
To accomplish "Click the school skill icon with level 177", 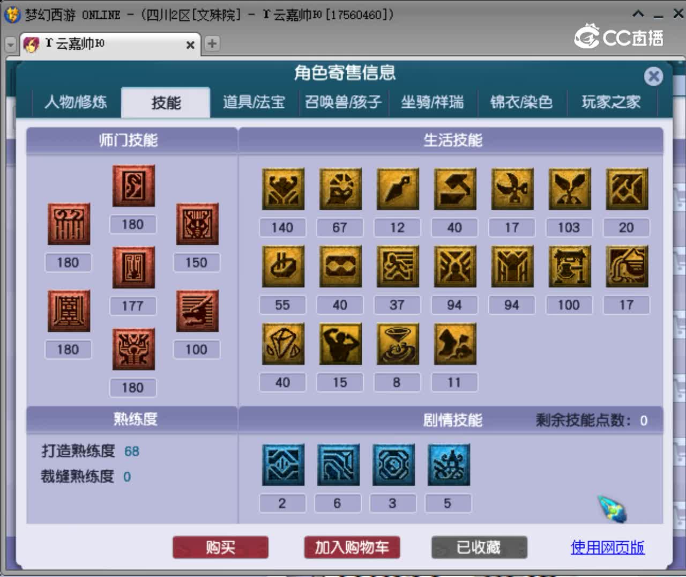I will [133, 267].
